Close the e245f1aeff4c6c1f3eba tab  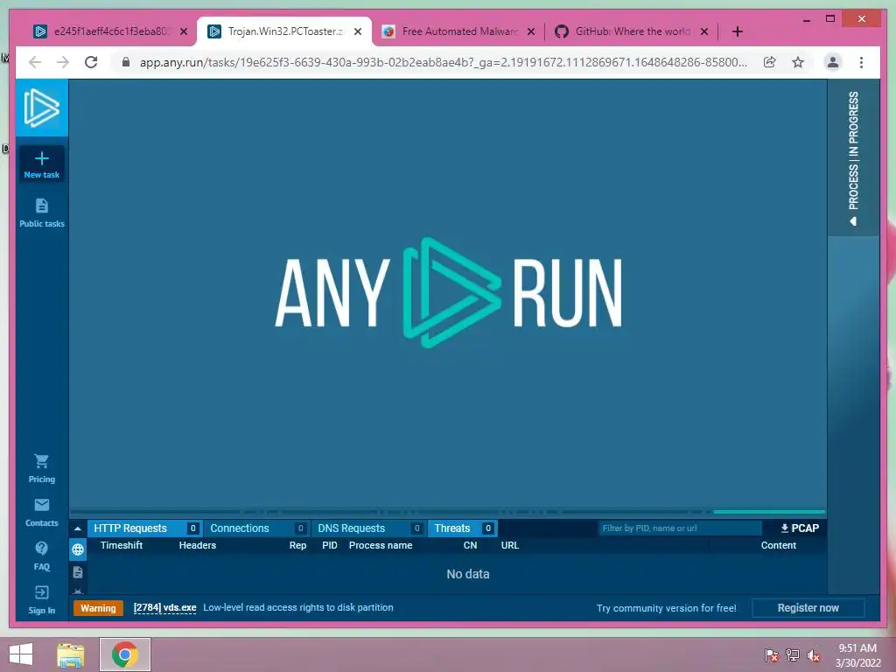[x=184, y=31]
